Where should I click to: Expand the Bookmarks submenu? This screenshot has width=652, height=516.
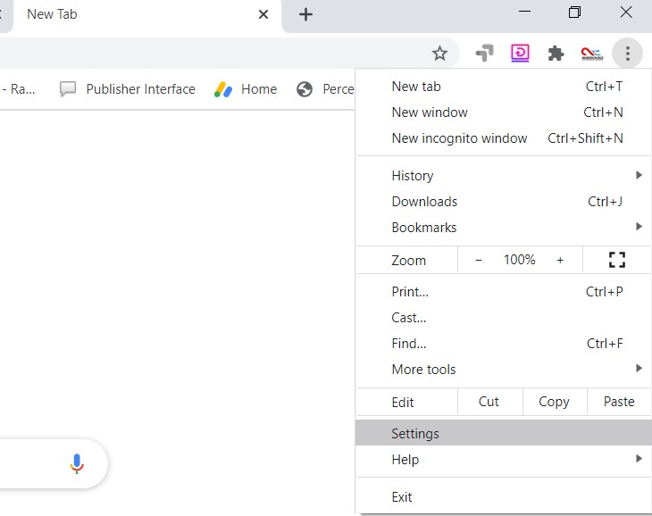(x=503, y=228)
